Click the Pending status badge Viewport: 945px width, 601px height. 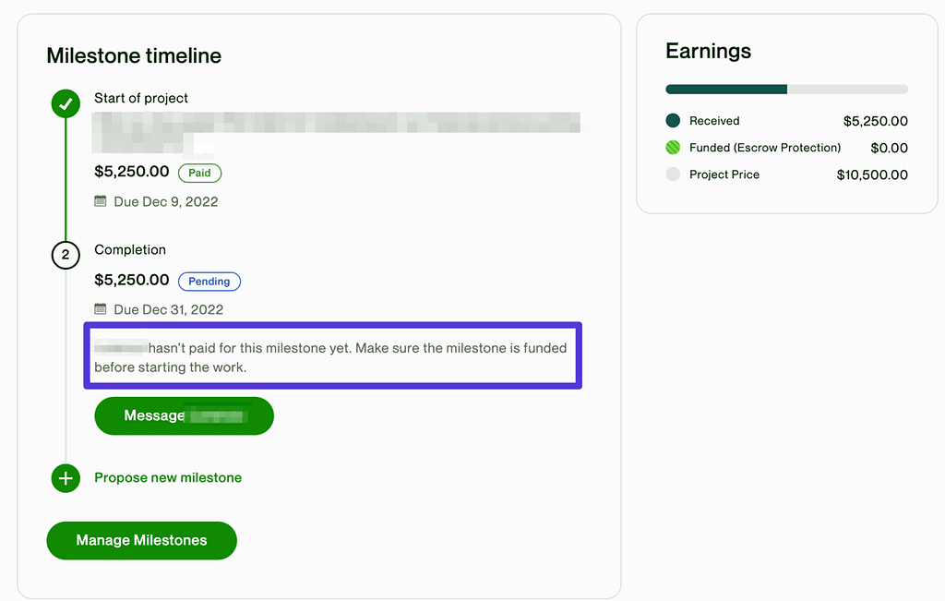point(209,282)
